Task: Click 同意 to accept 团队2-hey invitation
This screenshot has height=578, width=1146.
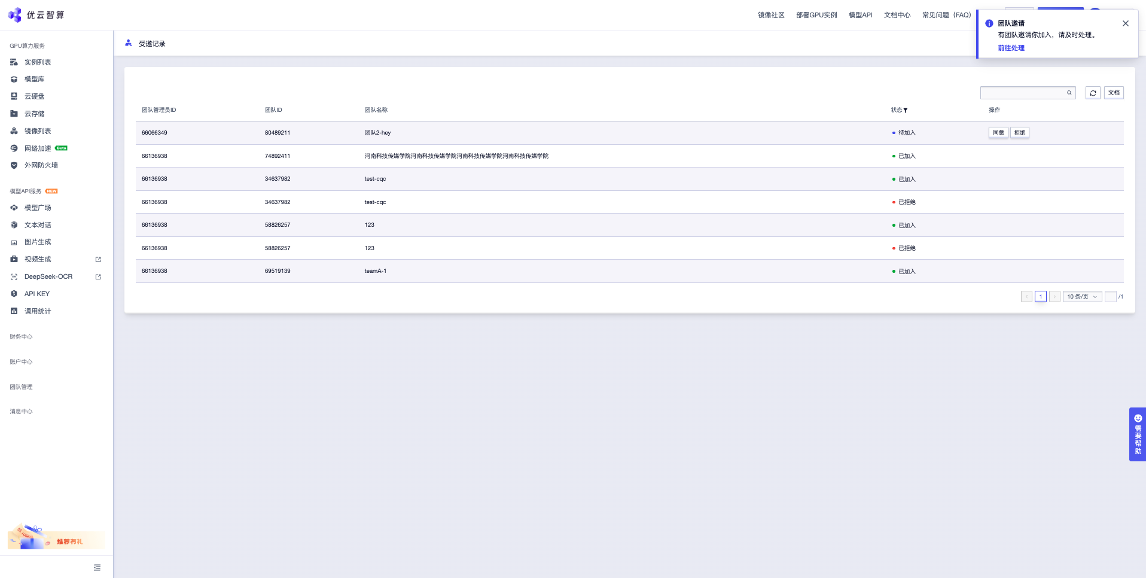Action: [x=998, y=133]
